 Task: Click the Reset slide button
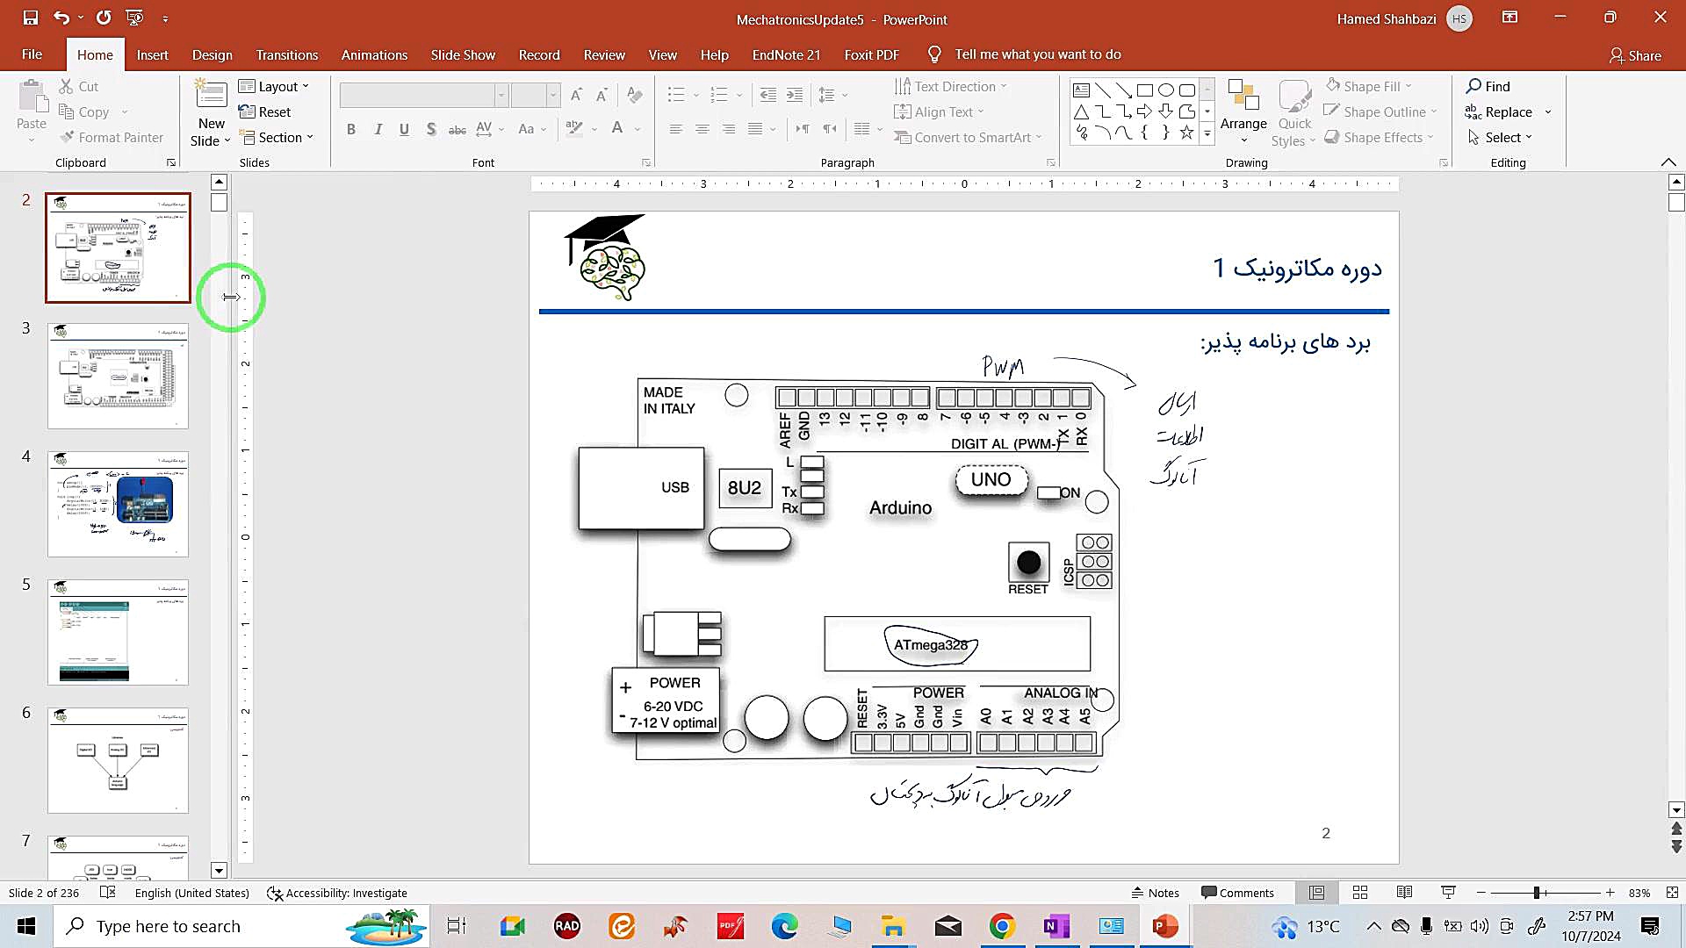tap(264, 111)
